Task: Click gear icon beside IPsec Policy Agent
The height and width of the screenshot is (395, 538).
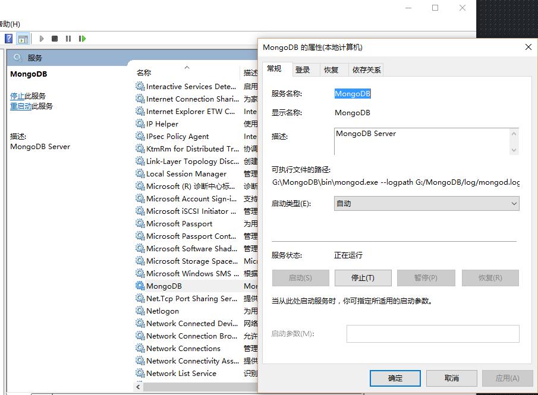Action: coord(140,136)
